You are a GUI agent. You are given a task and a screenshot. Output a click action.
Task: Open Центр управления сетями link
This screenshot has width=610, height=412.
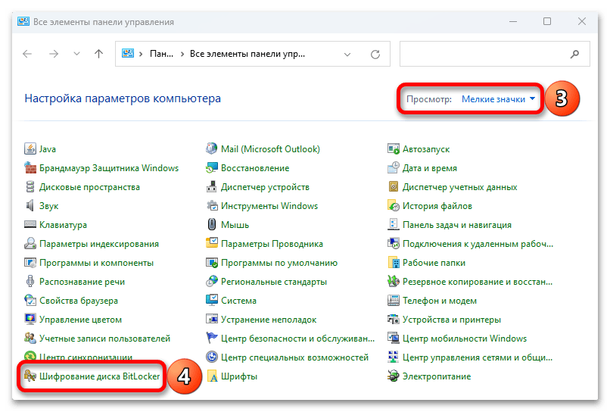pyautogui.click(x=478, y=357)
